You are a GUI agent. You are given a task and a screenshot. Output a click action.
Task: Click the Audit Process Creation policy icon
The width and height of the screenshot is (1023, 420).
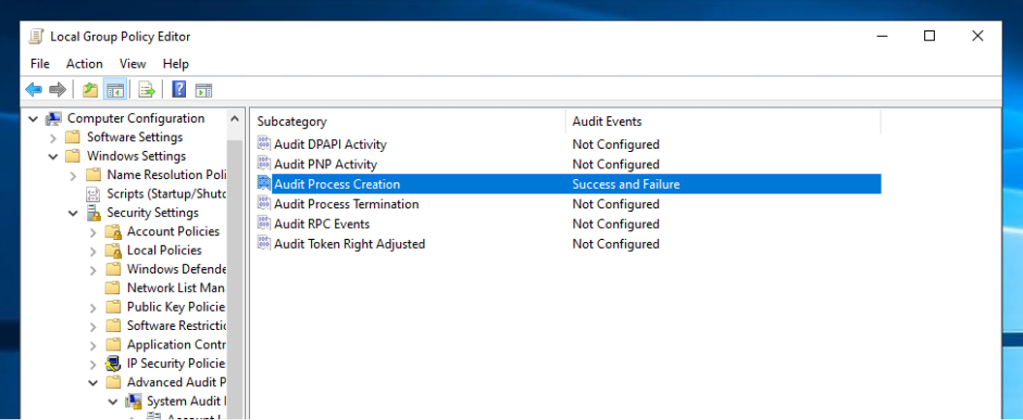[263, 184]
